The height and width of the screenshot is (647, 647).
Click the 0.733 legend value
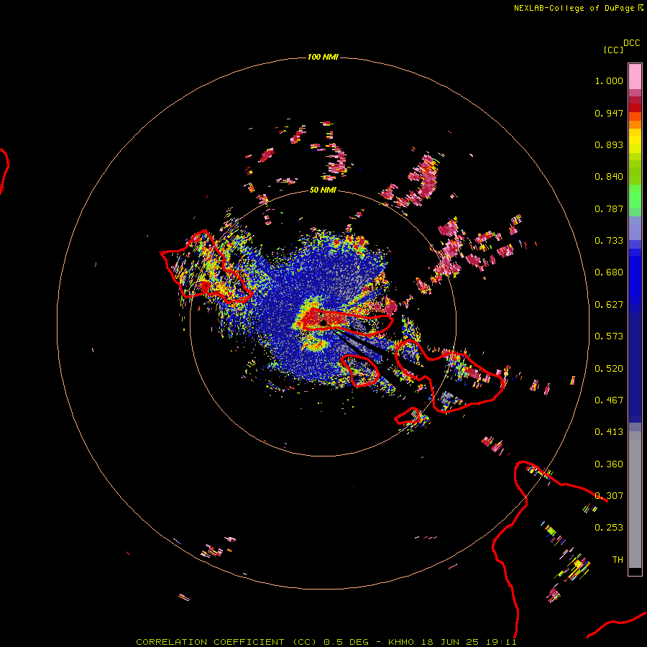(x=609, y=241)
